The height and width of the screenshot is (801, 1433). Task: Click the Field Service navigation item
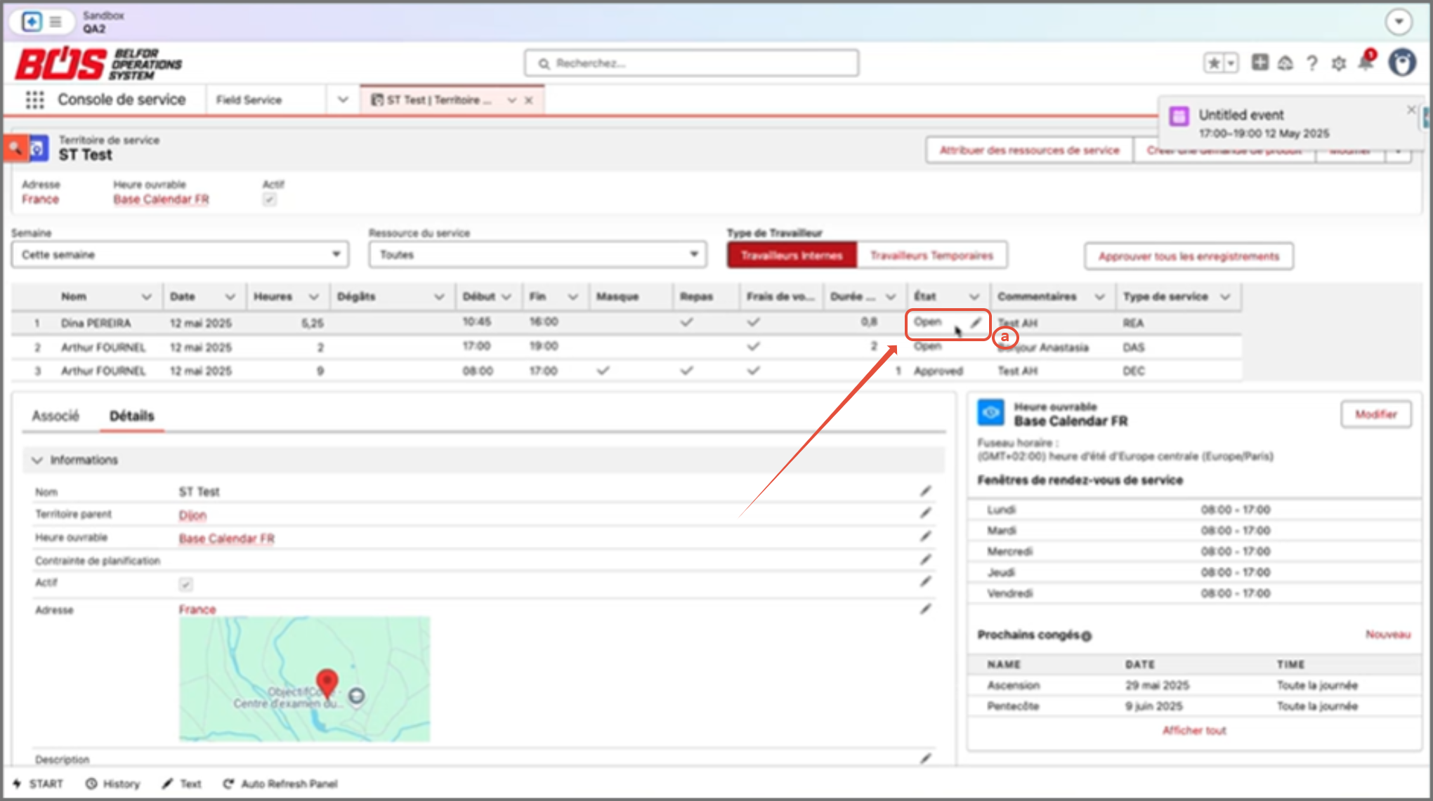tap(249, 100)
